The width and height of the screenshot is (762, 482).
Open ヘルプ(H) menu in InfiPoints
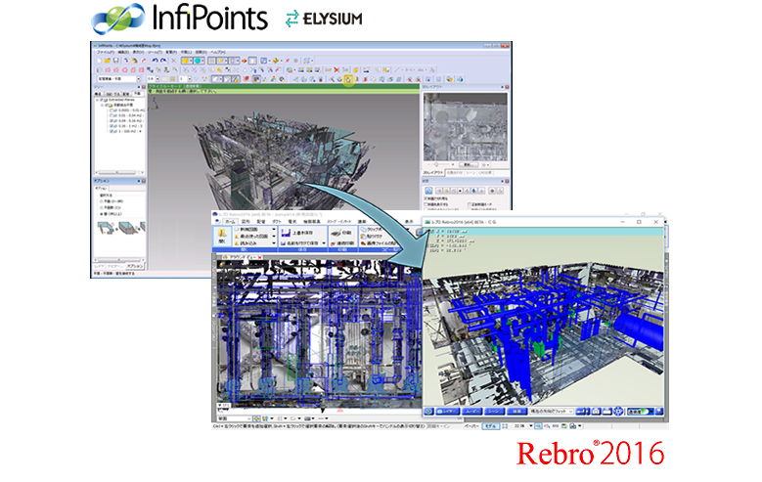(218, 52)
